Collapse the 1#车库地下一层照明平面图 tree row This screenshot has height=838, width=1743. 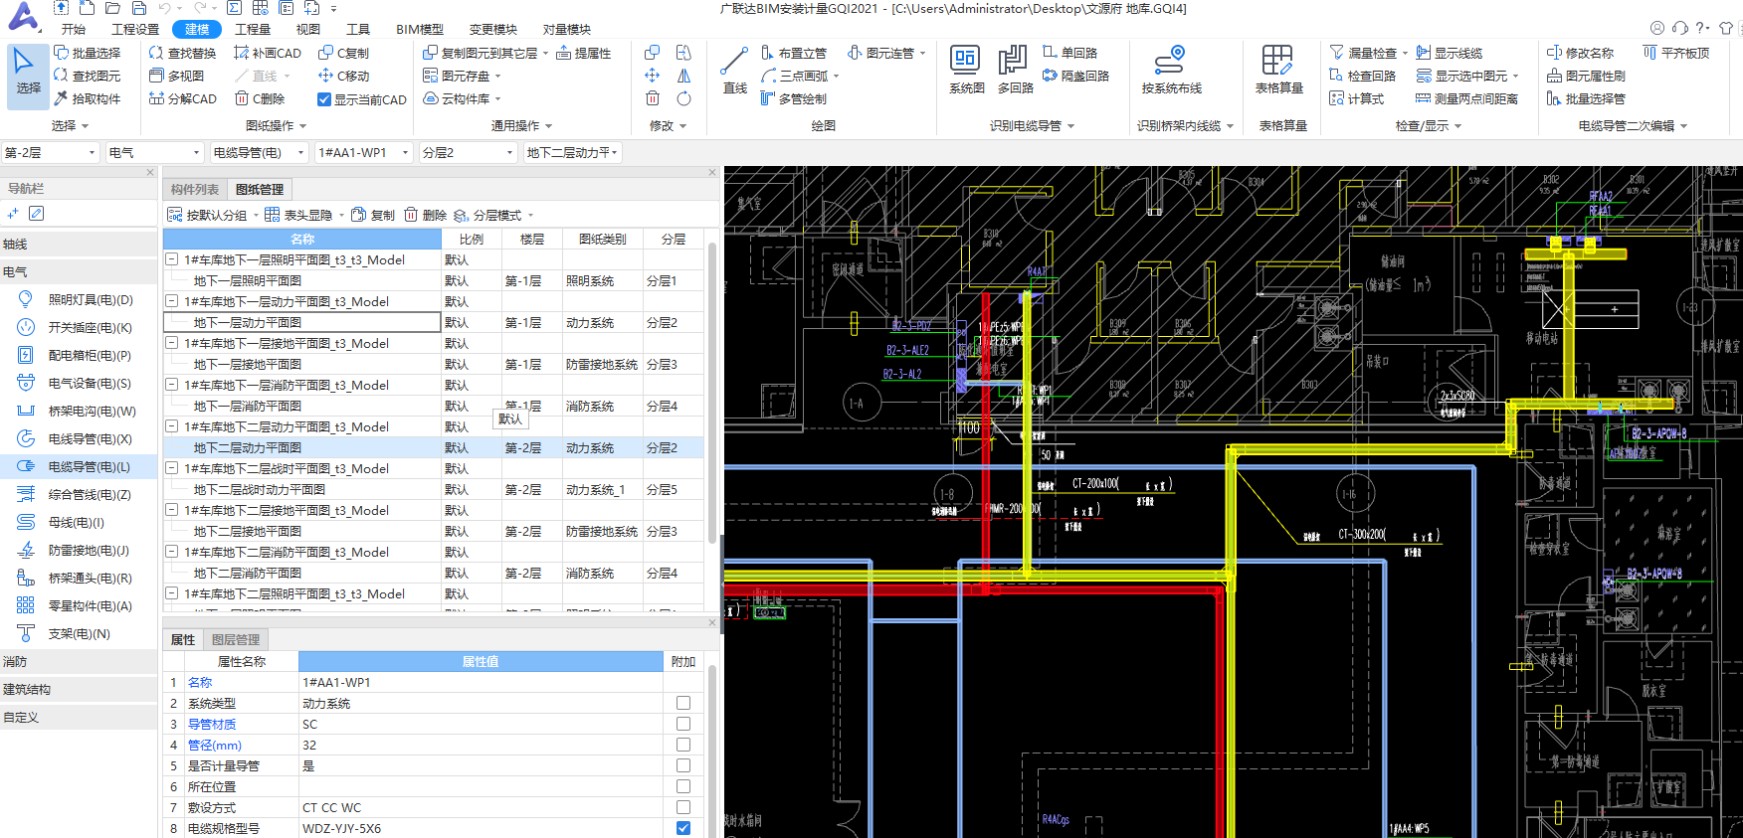[x=171, y=259]
